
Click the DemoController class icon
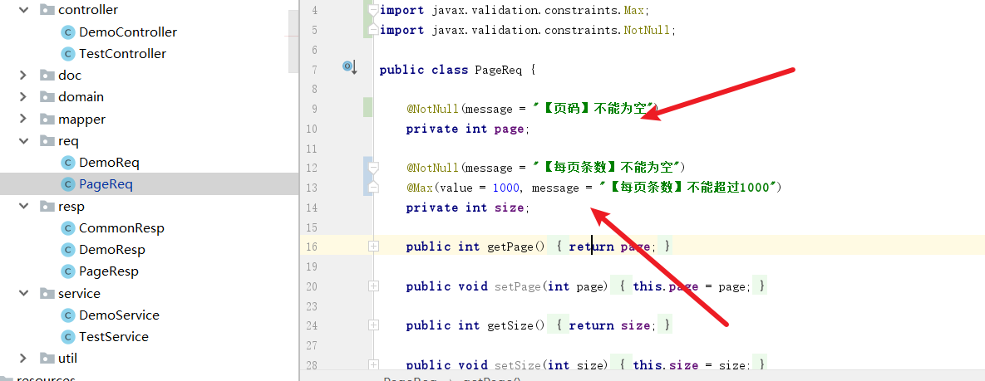pos(68,32)
